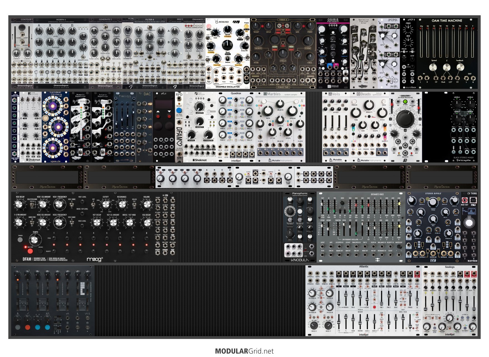
Task: Click the Morph 4 Morph knob
Action: click(x=83, y=36)
